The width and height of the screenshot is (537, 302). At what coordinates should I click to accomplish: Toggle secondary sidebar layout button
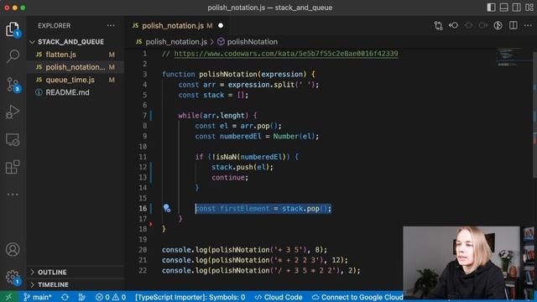517,8
